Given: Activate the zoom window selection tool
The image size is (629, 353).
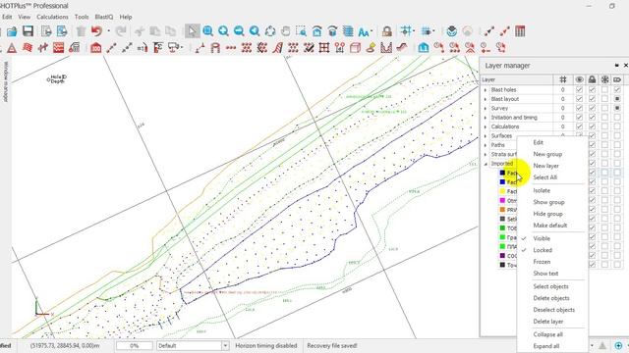Looking at the screenshot, I should pos(302,31).
